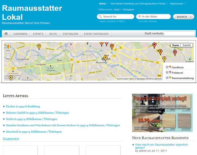Zoom in the map with plus button
Screen dimensions: 197x155
pos(8,54)
